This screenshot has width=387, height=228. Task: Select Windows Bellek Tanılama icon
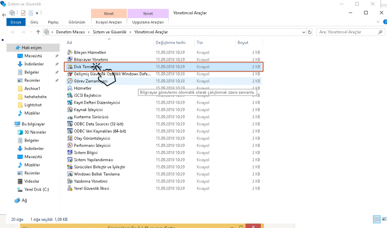[x=70, y=174]
